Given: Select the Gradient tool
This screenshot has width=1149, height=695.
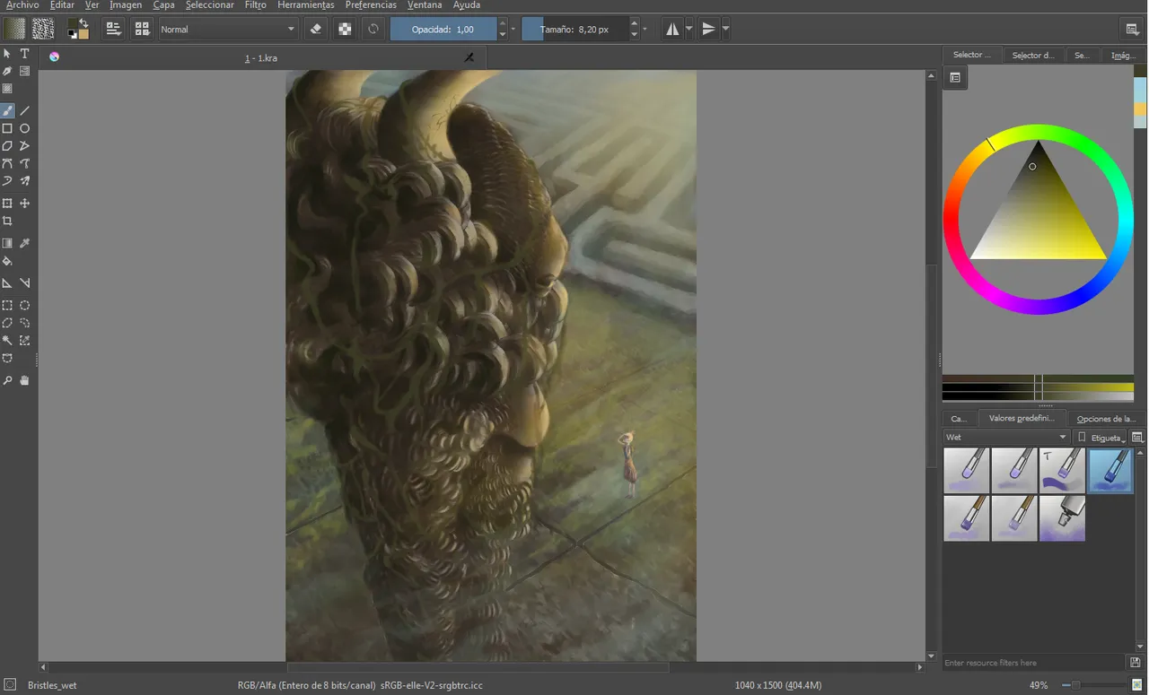Looking at the screenshot, I should click(7, 243).
